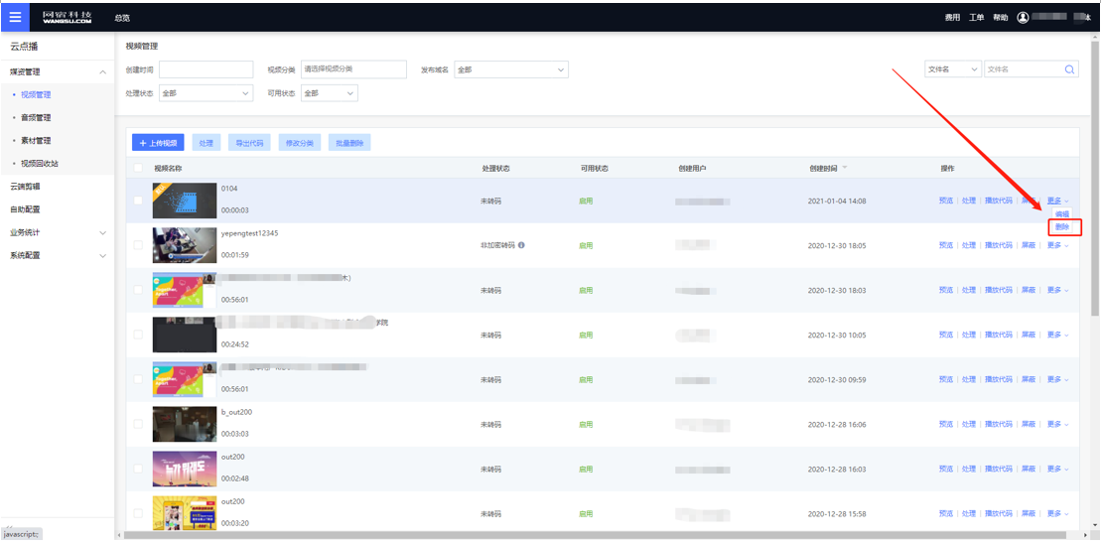The image size is (1101, 544).
Task: Open 可用状态 dropdown
Action: tap(330, 92)
